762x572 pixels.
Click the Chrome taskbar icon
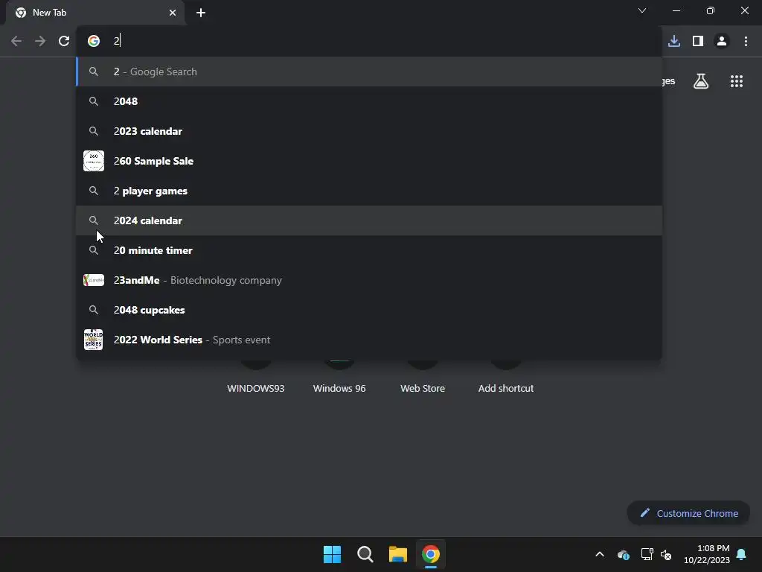pyautogui.click(x=431, y=554)
